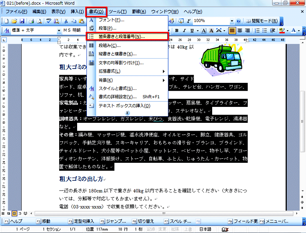Select 段組み(C)... menu item
Screen dimensions: 306x233
(x=127, y=45)
